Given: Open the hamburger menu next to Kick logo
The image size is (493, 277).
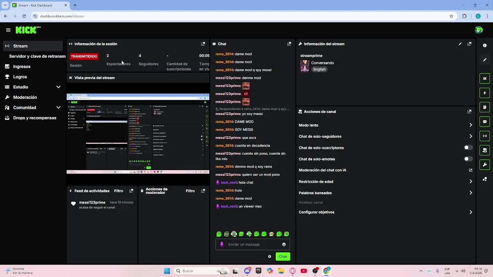Looking at the screenshot, I should (x=8, y=30).
